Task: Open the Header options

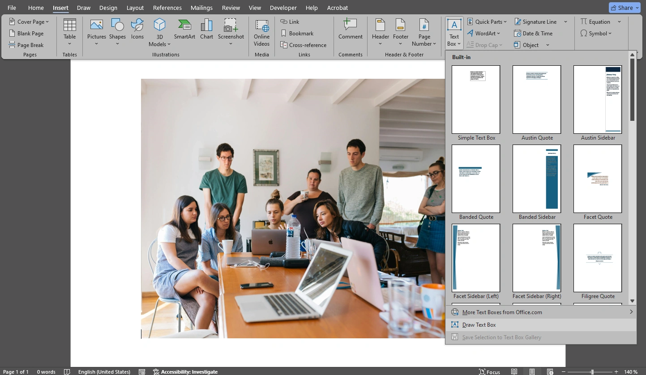Action: click(380, 31)
